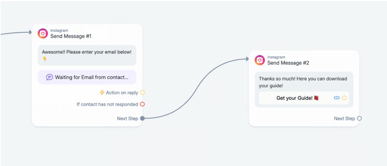Click the If contact has not responded label
Image resolution: width=387 pixels, height=166 pixels.
tap(107, 104)
